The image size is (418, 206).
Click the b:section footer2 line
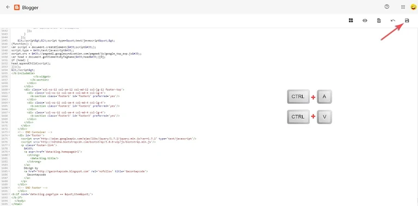75,106
